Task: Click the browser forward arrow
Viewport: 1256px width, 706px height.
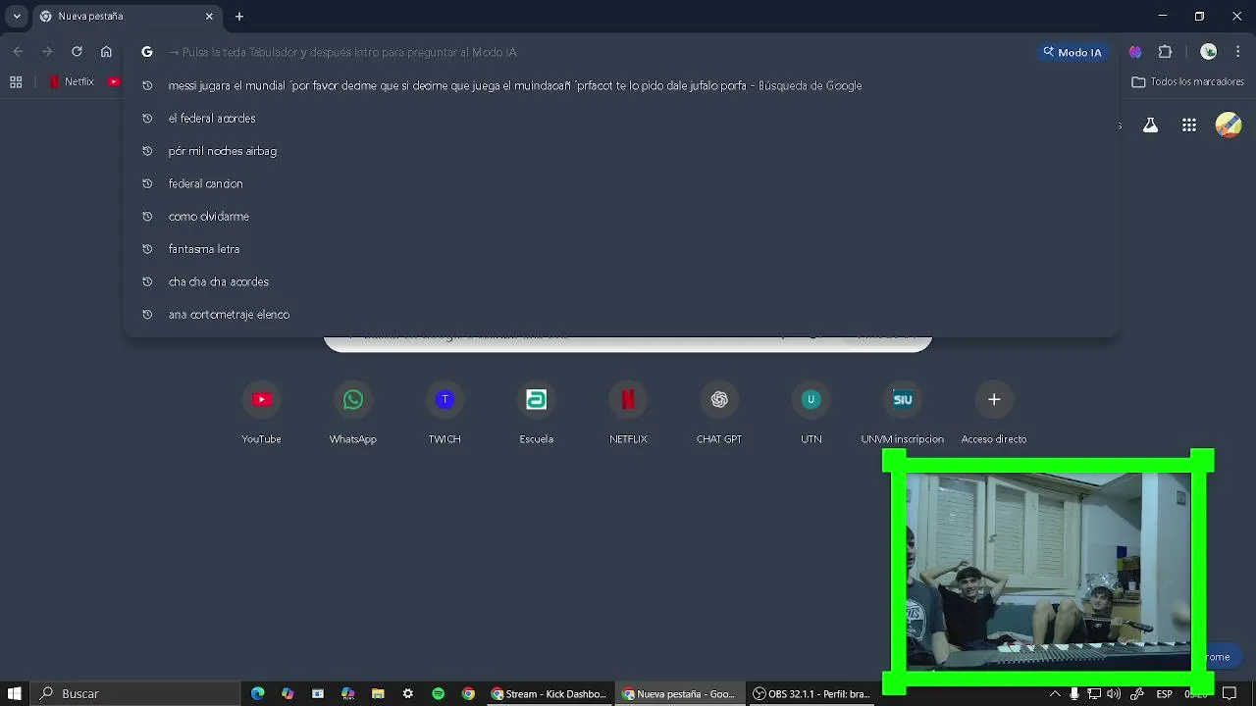Action: pos(47,52)
